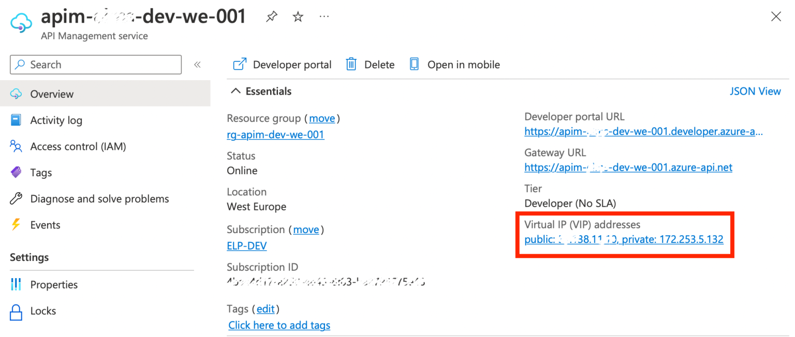The width and height of the screenshot is (795, 337).
Task: Click Open in mobile toolbar button
Action: pyautogui.click(x=455, y=65)
